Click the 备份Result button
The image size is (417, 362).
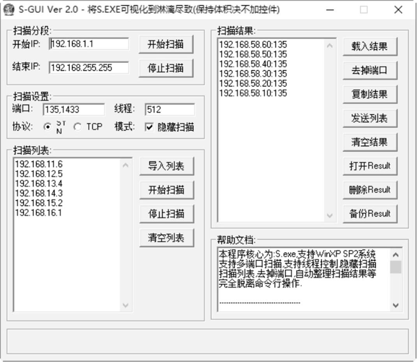370,214
